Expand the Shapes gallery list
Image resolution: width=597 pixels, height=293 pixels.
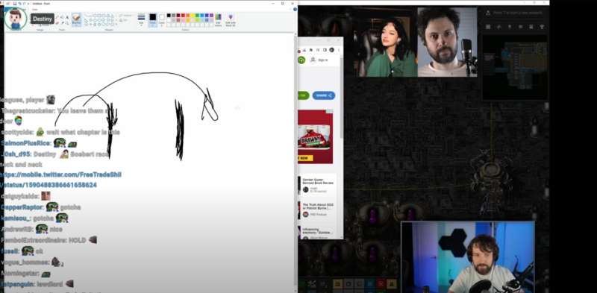116,25
